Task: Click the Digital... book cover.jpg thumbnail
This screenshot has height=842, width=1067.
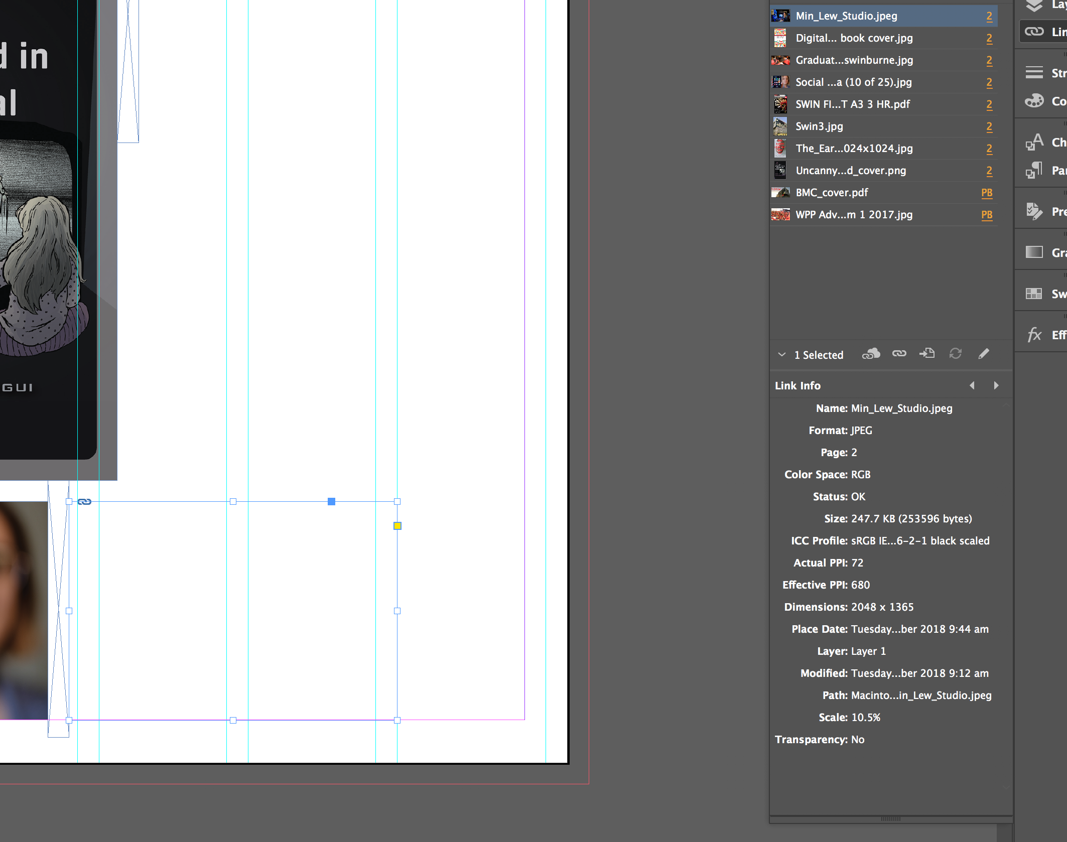Action: click(780, 38)
